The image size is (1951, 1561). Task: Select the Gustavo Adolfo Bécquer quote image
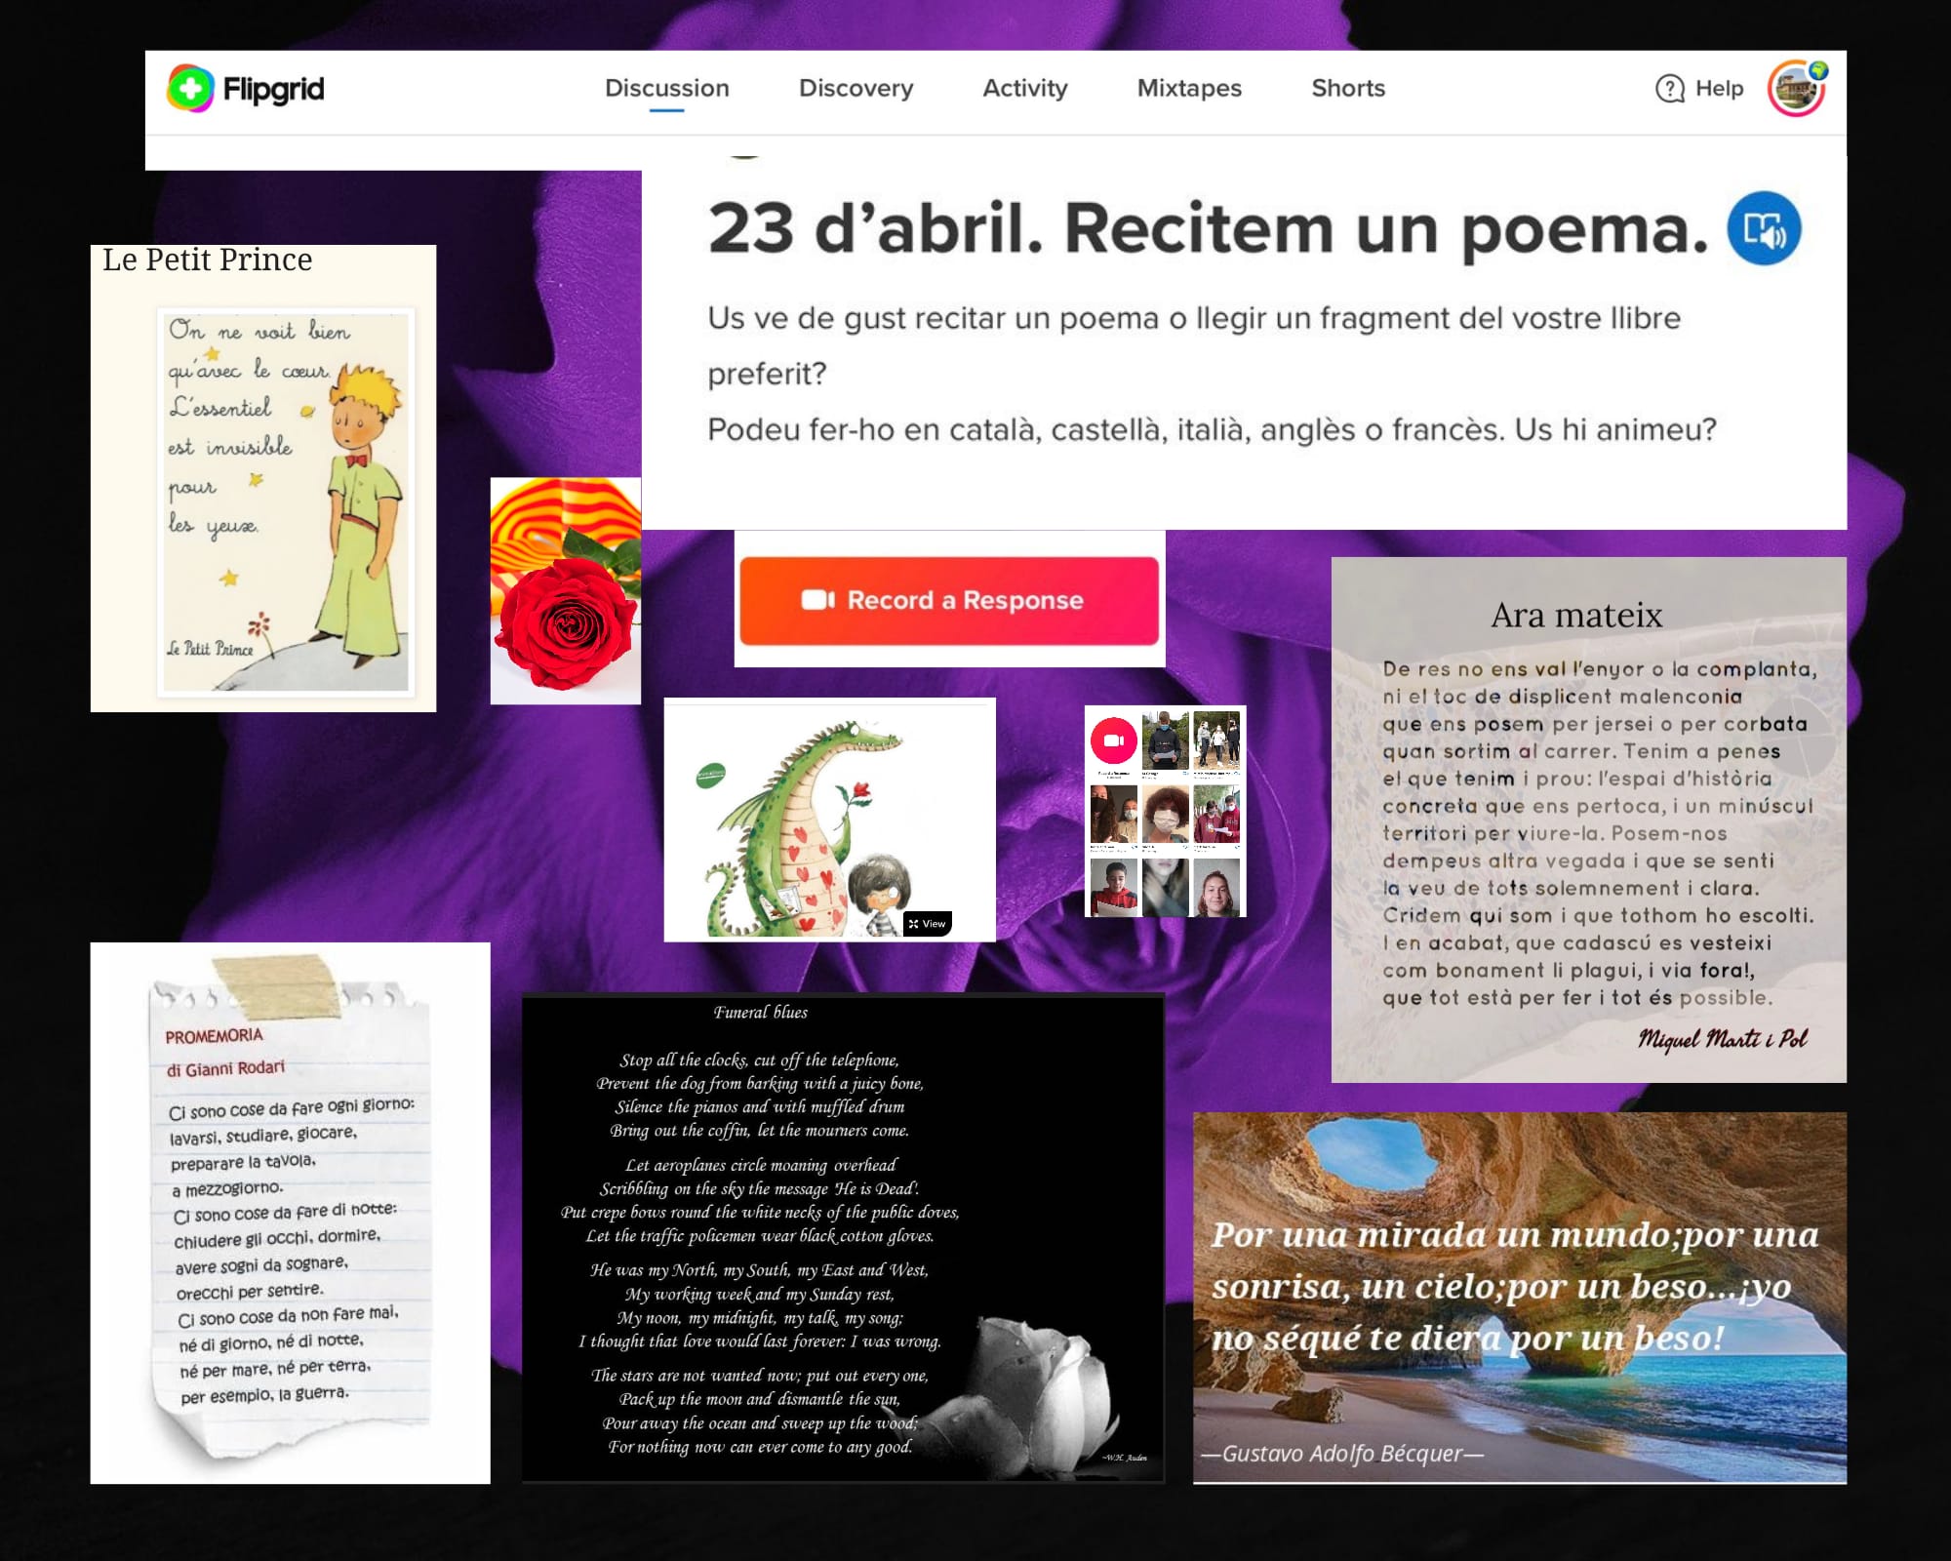click(1519, 1298)
